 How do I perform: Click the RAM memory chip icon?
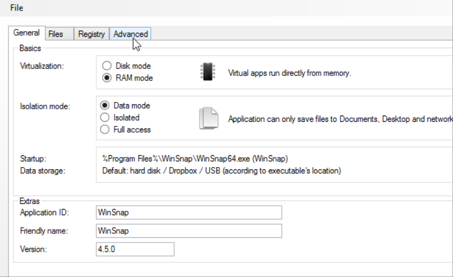[x=208, y=72]
